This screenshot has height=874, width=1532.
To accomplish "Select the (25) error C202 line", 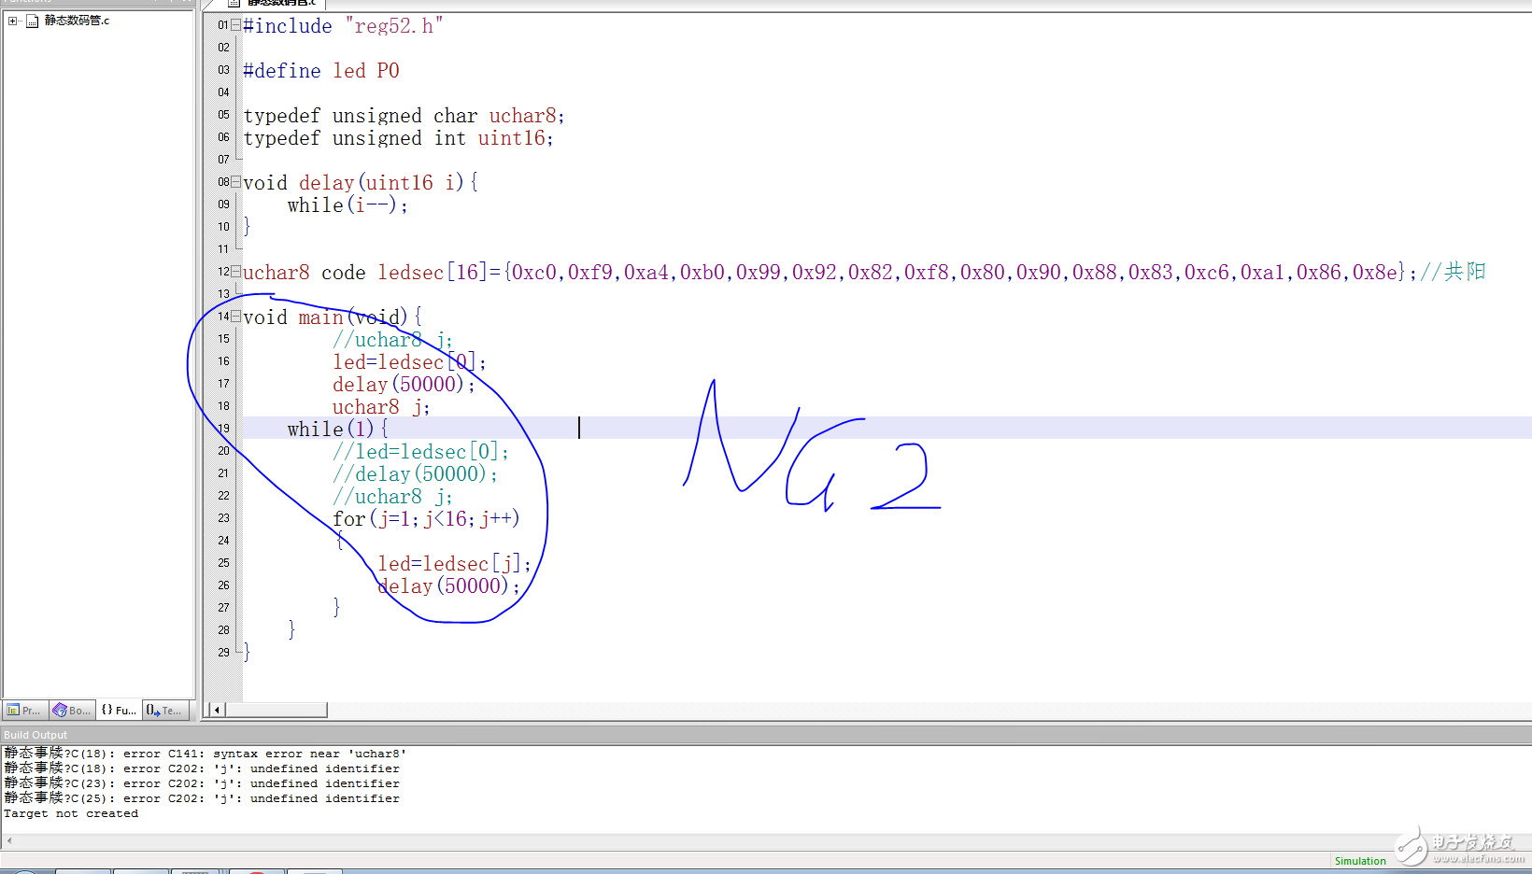I will click(202, 798).
